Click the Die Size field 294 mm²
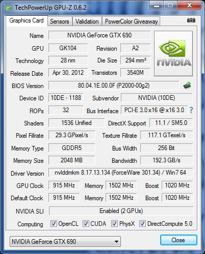 tap(136, 60)
